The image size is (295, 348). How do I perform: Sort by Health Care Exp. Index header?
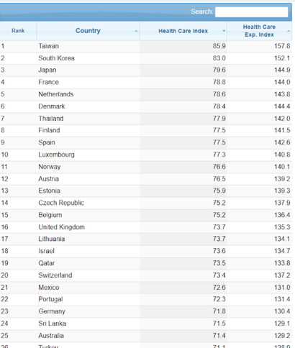point(259,31)
